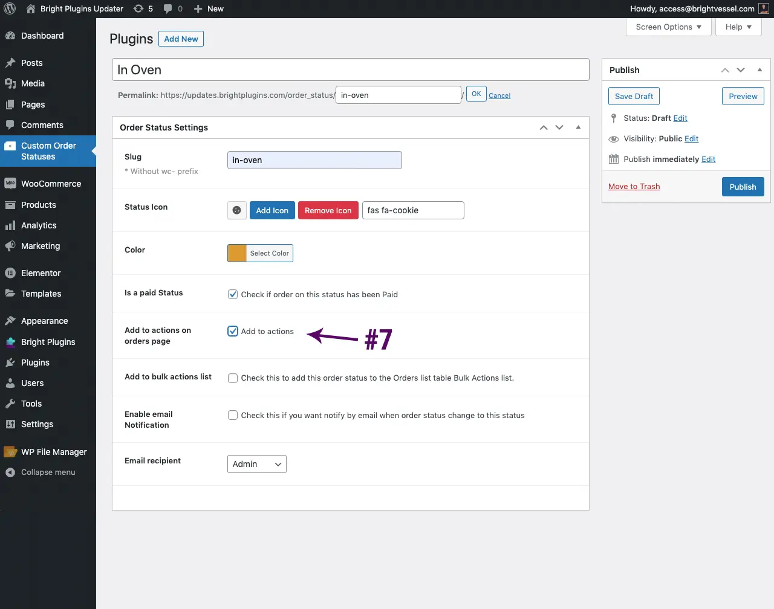Click the current status icon preview circle
Viewport: 774px width, 609px height.
click(236, 210)
